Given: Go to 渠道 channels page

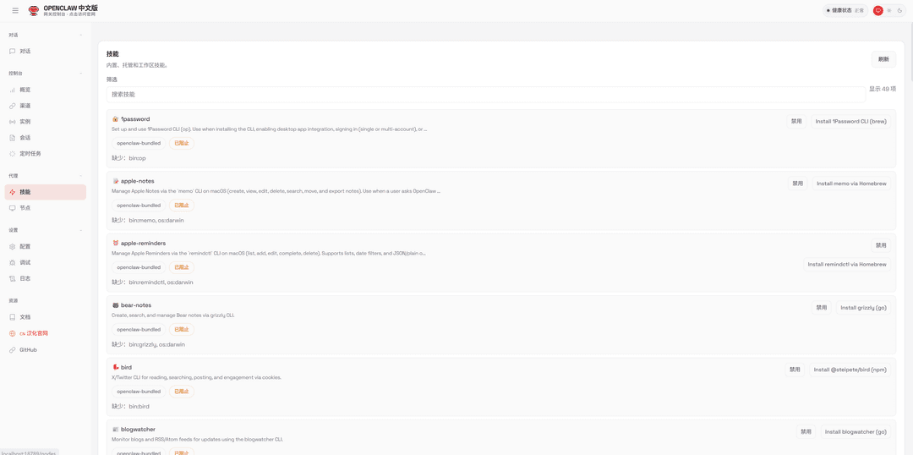Looking at the screenshot, I should pyautogui.click(x=46, y=106).
